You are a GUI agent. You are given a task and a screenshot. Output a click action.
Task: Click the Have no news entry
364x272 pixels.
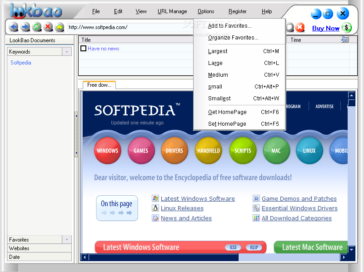103,49
